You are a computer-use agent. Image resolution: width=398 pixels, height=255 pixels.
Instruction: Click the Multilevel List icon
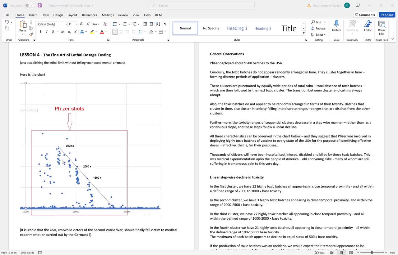(x=134, y=24)
